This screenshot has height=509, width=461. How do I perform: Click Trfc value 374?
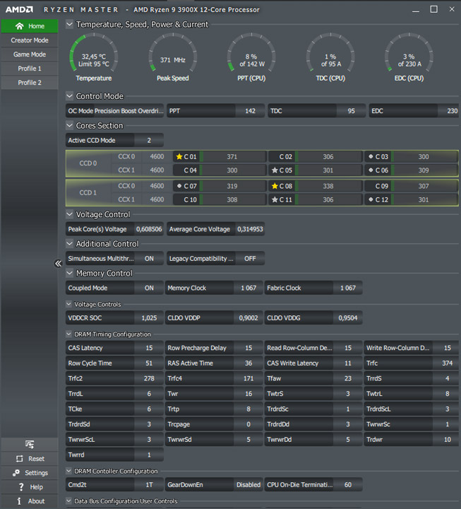click(x=447, y=363)
